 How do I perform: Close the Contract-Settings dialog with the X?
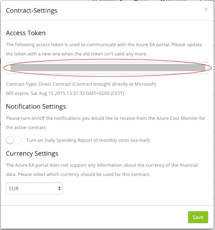206,9
